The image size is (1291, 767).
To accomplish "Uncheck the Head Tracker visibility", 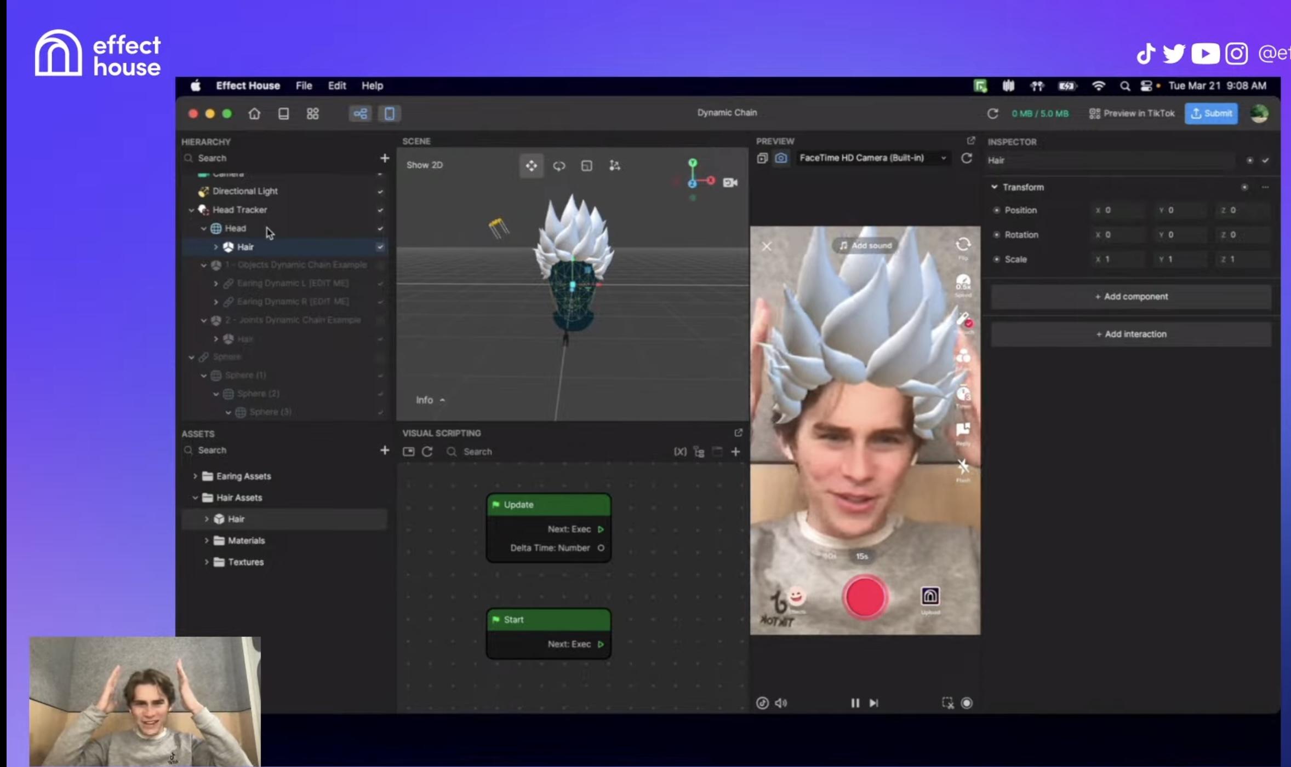I will [380, 210].
